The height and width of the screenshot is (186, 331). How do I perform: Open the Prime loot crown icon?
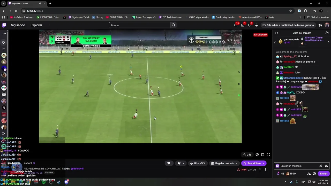tap(236, 25)
